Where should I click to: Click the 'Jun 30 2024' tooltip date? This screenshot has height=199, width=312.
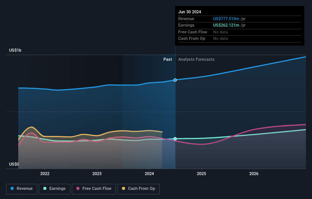click(190, 12)
